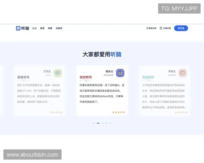The width and height of the screenshot is (204, 163).
Task: Click the 听脑 logo icon
Action: tap(18, 28)
